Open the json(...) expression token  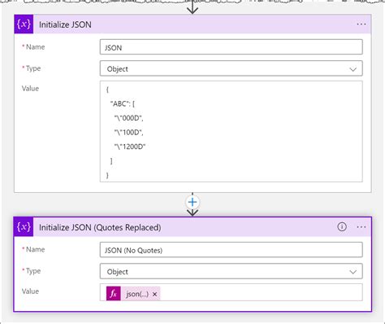point(137,294)
